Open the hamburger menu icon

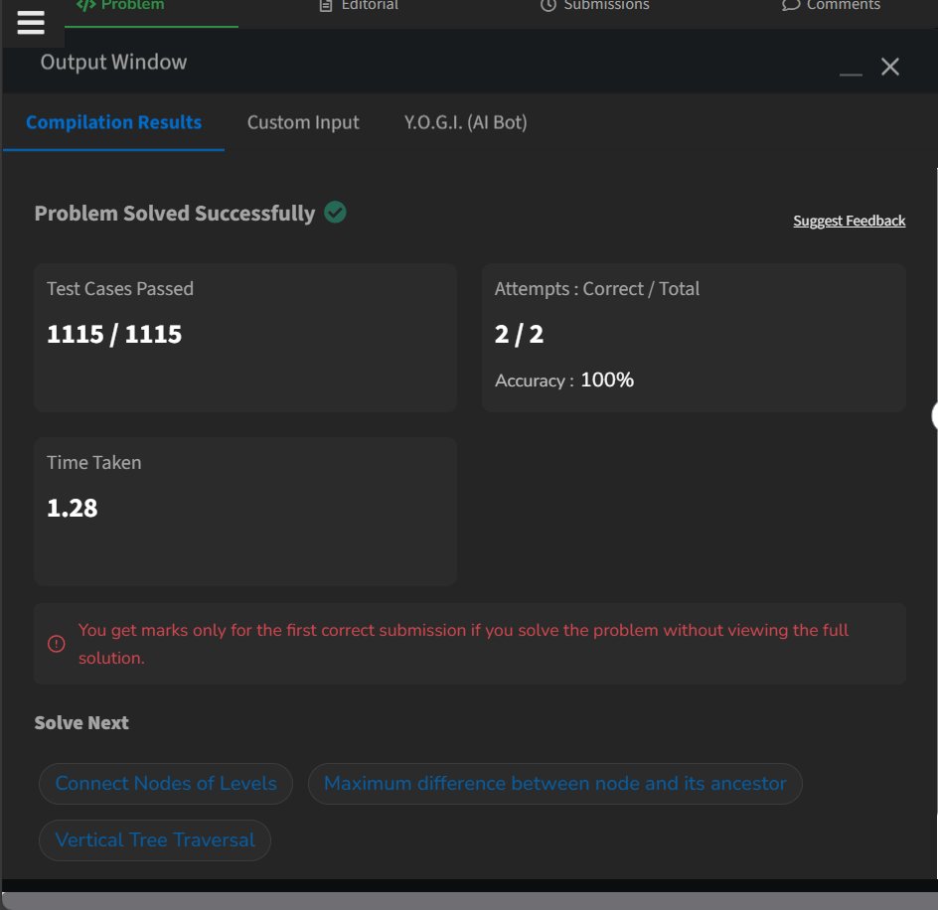[x=31, y=23]
